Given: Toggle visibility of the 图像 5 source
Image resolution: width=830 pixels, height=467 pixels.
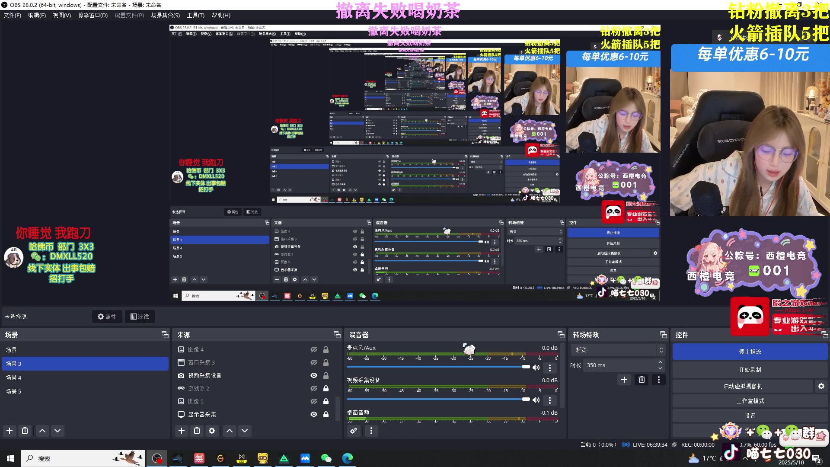Looking at the screenshot, I should 314,401.
